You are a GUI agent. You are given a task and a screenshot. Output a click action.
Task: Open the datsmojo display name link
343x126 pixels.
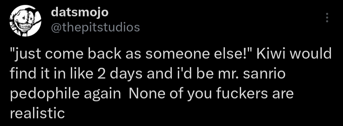pyautogui.click(x=80, y=13)
